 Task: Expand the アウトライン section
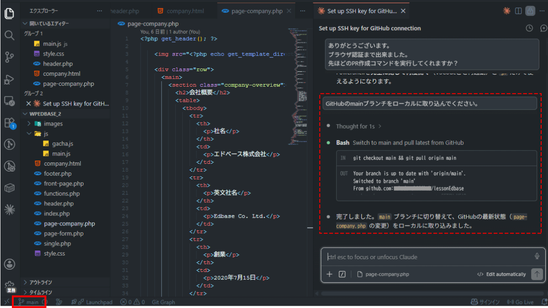[65, 282]
